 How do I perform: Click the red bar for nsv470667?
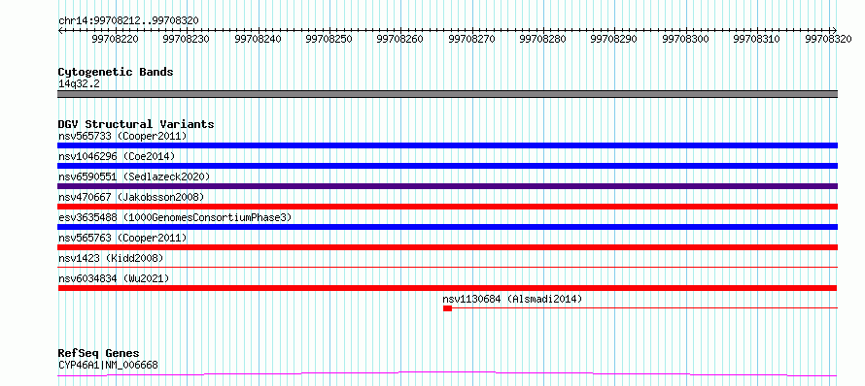tap(447, 207)
